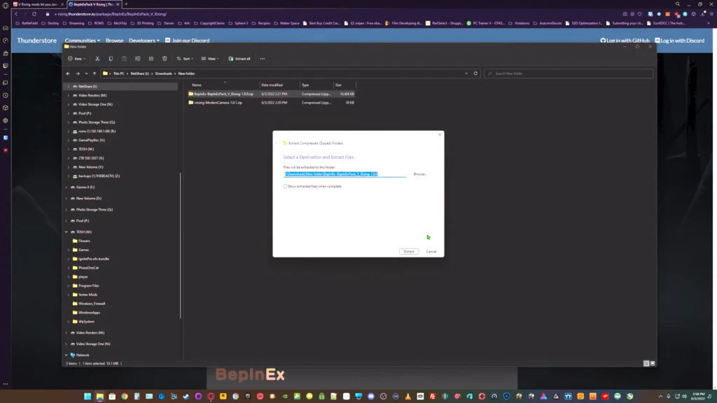Screen dimensions: 717x403
Task: Expand the Games folder under TOSH
Action: click(69, 250)
